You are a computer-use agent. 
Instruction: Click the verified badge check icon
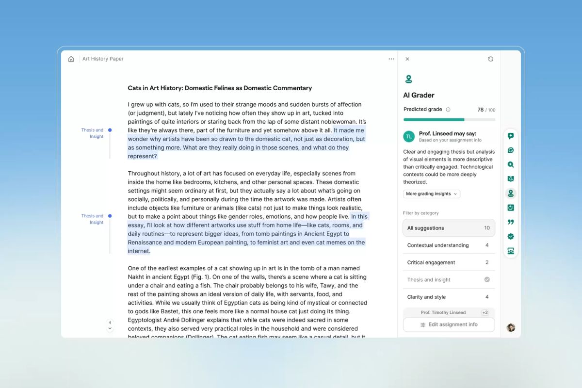[x=511, y=237]
